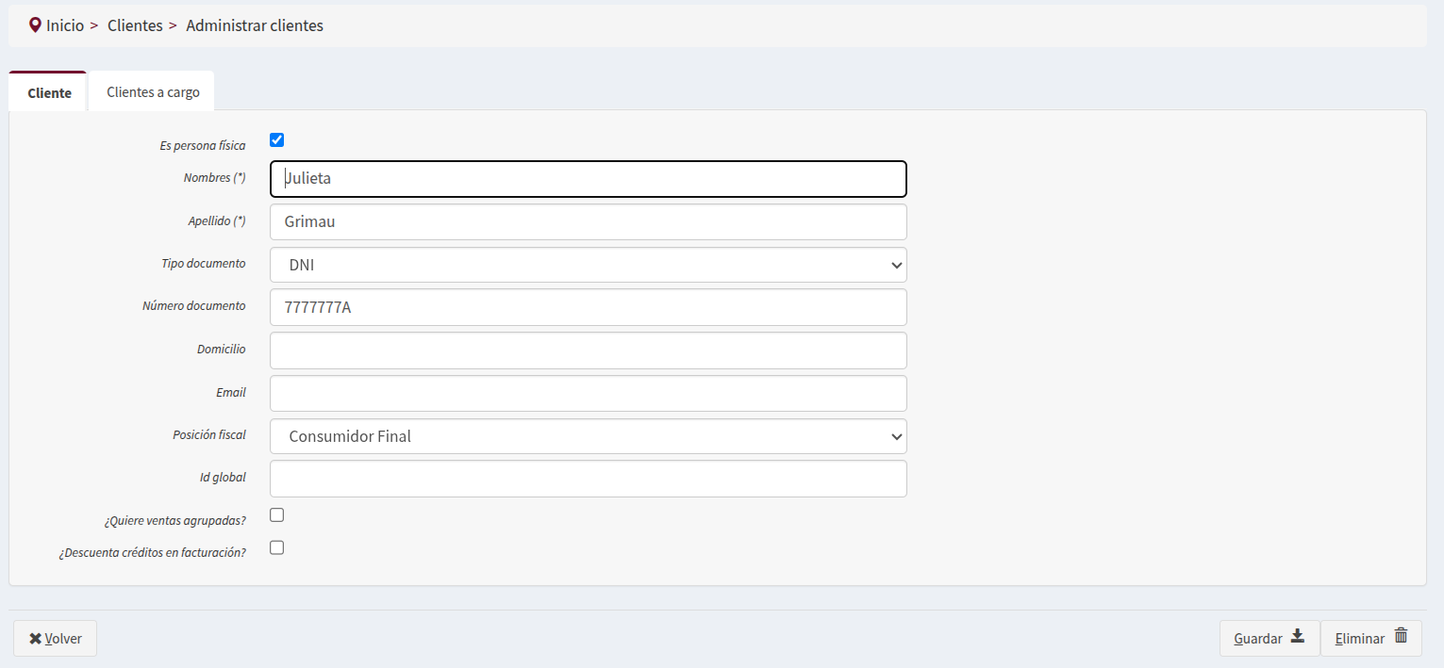Open the Clientes breadcrumb link

tap(135, 25)
